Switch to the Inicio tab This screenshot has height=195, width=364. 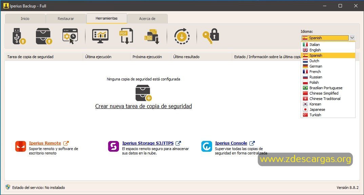pyautogui.click(x=25, y=19)
